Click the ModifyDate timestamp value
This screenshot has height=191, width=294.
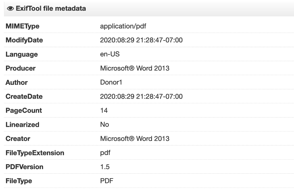pyautogui.click(x=141, y=40)
